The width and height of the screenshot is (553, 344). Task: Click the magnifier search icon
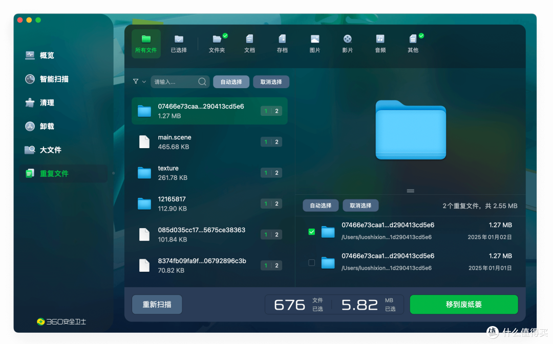(202, 82)
